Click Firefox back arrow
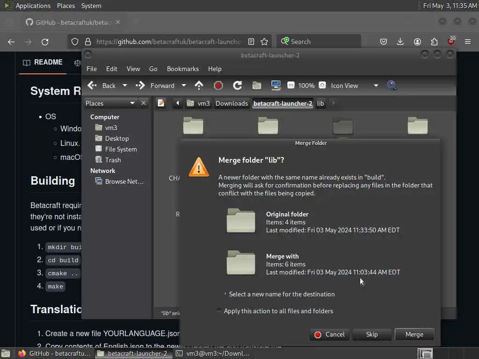The width and height of the screenshot is (479, 359). pos(11,42)
